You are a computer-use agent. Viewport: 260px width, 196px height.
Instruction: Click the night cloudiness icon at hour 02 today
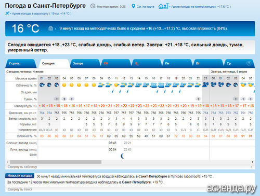(49, 85)
